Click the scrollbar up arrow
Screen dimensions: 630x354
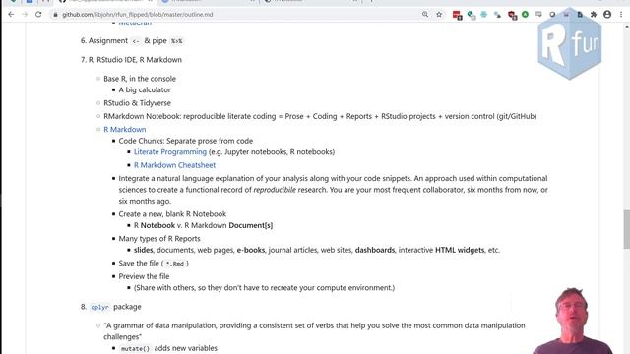pos(626,27)
